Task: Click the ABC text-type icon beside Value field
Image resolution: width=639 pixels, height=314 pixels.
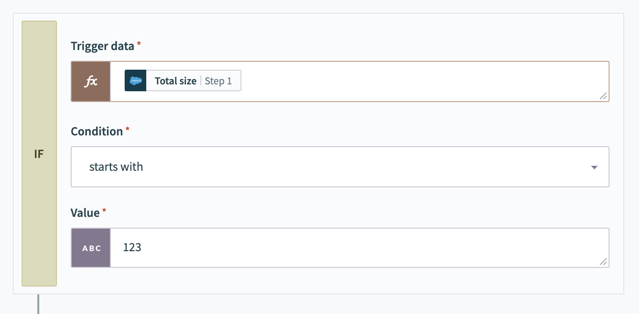Action: [90, 248]
